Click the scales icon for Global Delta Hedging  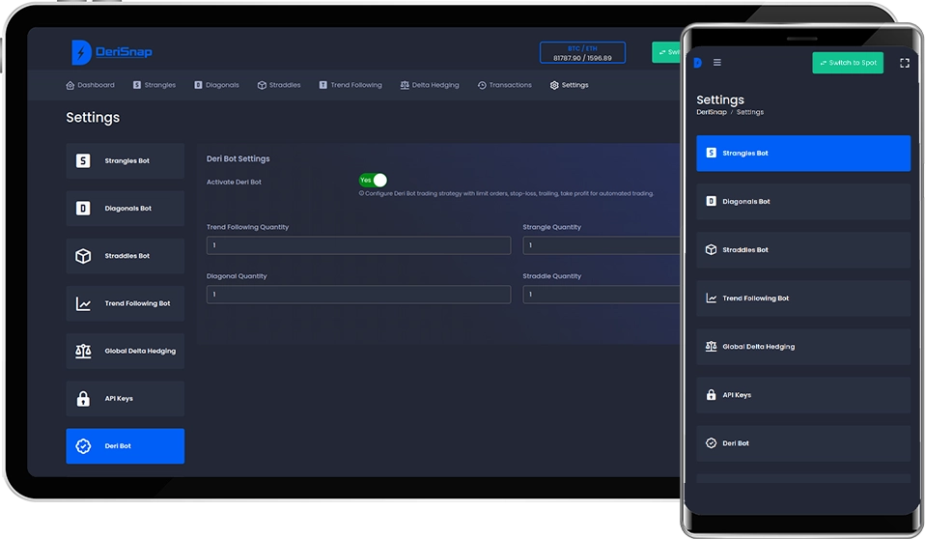[83, 351]
